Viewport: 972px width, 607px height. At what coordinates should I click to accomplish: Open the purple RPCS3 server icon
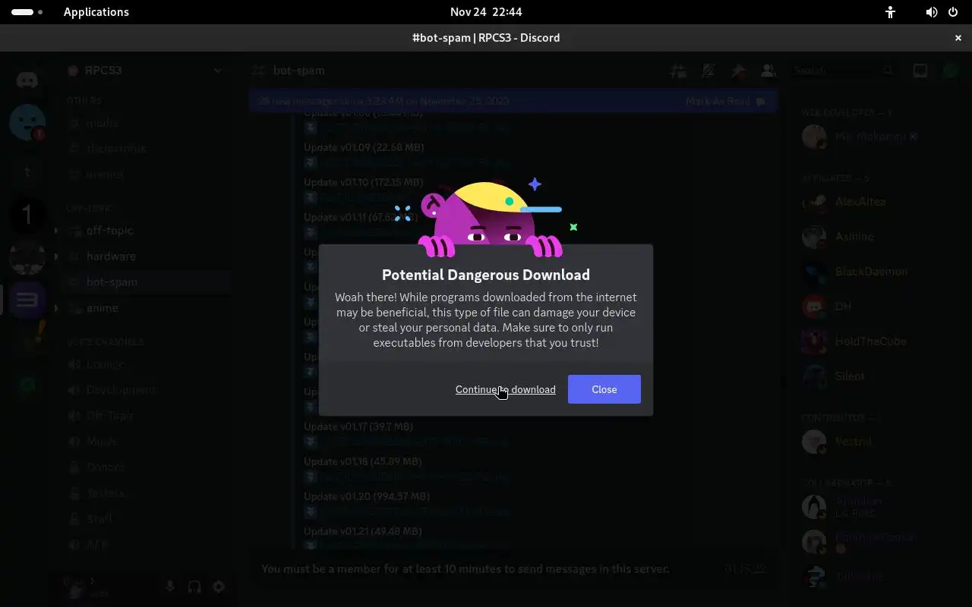click(27, 300)
